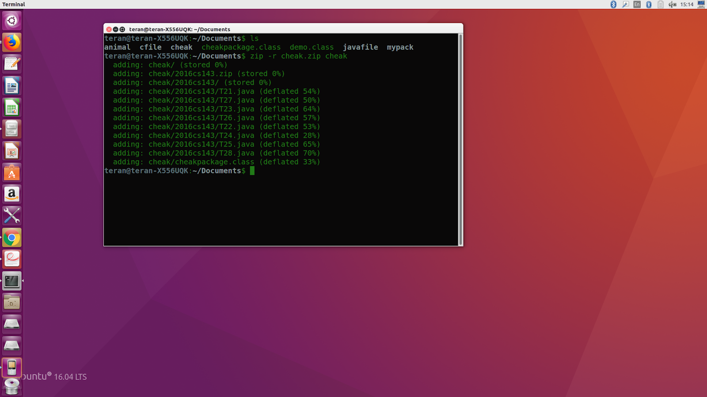Open Ubuntu Software center
Screen dimensions: 707x397
click(12, 172)
